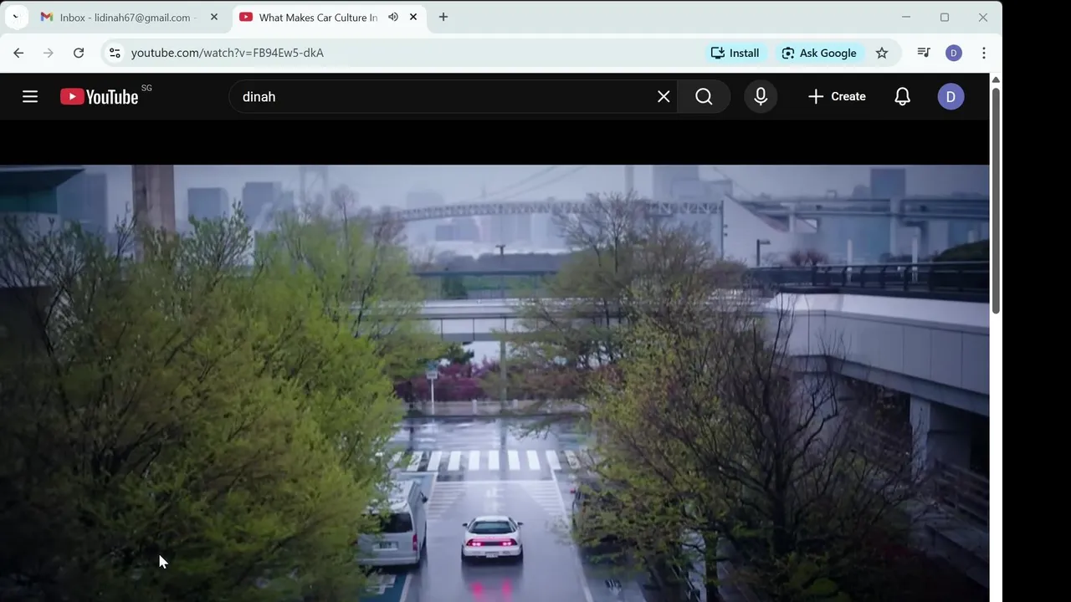Go to YouTube home via logo
The height and width of the screenshot is (602, 1071).
100,97
